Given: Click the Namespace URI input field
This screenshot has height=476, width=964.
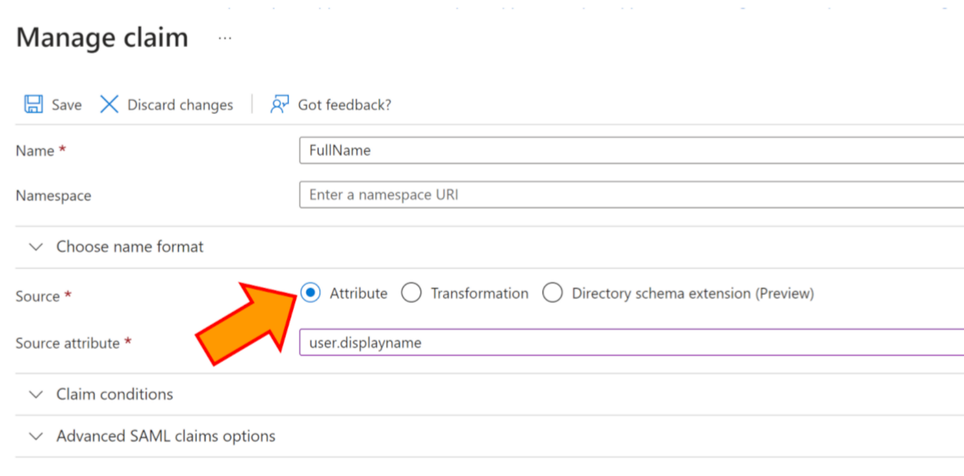Looking at the screenshot, I should [x=631, y=195].
